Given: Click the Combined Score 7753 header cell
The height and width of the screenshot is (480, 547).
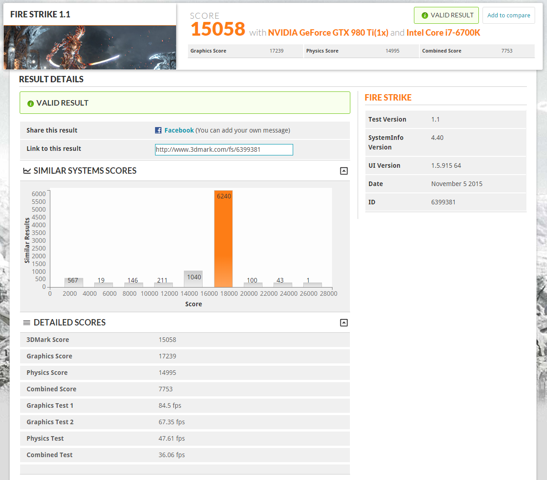Looking at the screenshot, I should [477, 51].
